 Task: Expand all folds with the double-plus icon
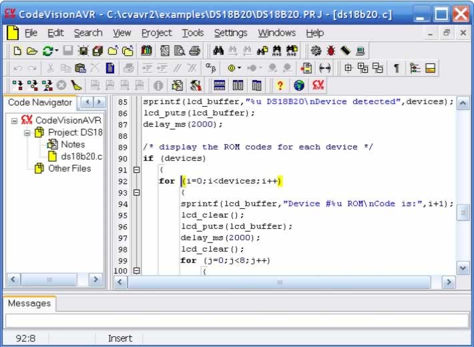363,68
